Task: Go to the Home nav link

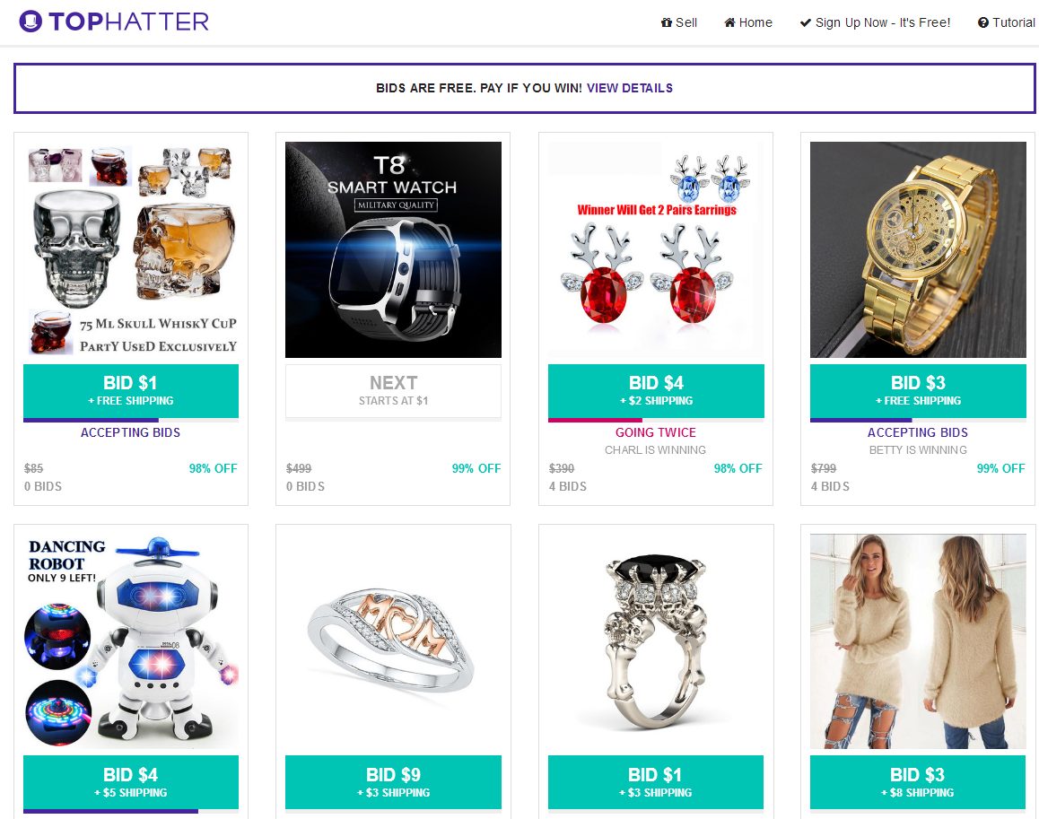Action: coord(748,22)
